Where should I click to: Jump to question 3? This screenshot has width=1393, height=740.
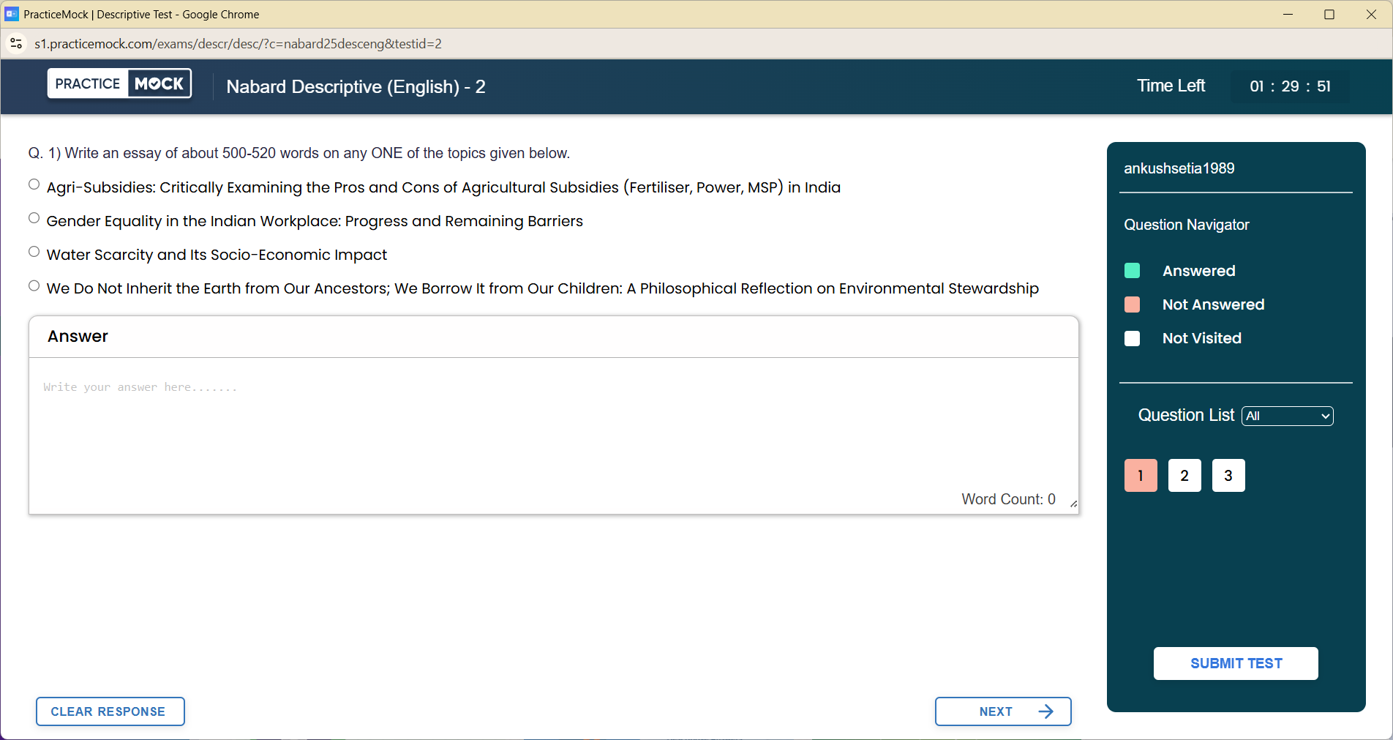pos(1228,475)
